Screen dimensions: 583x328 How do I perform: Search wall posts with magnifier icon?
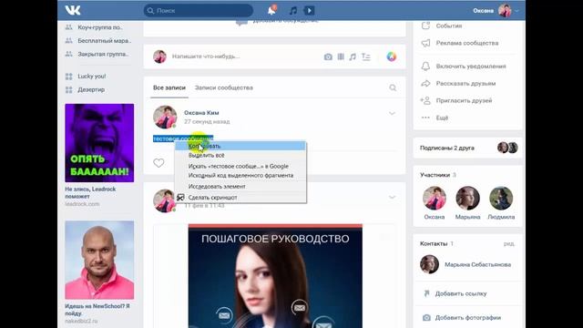(393, 87)
